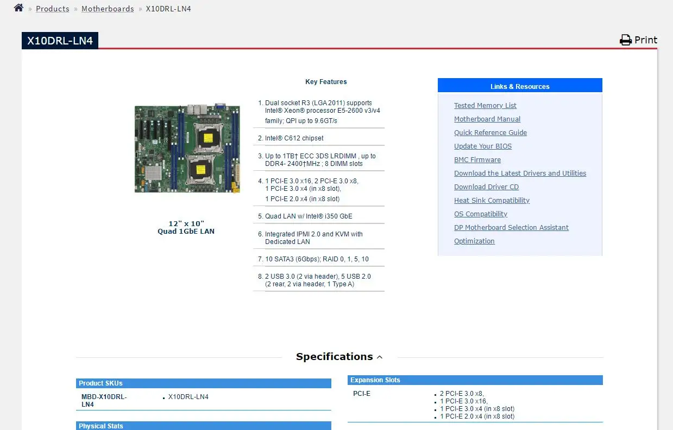Click the '2 PCI-E 3.0 x8,' spec entry
This screenshot has height=430, width=673.
(462, 394)
